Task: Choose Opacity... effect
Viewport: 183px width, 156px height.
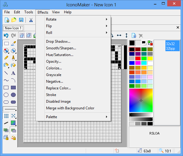Action: pyautogui.click(x=73, y=61)
